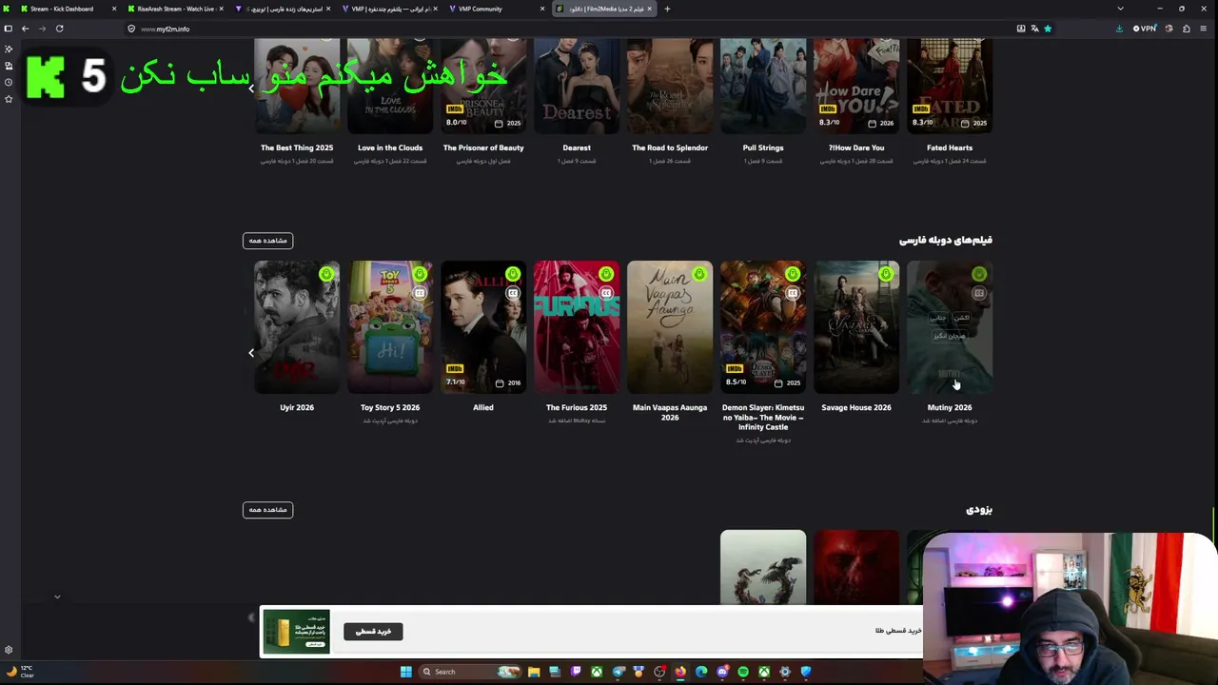Open the VPN button in the browser toolbar
The image size is (1218, 685).
[1145, 29]
